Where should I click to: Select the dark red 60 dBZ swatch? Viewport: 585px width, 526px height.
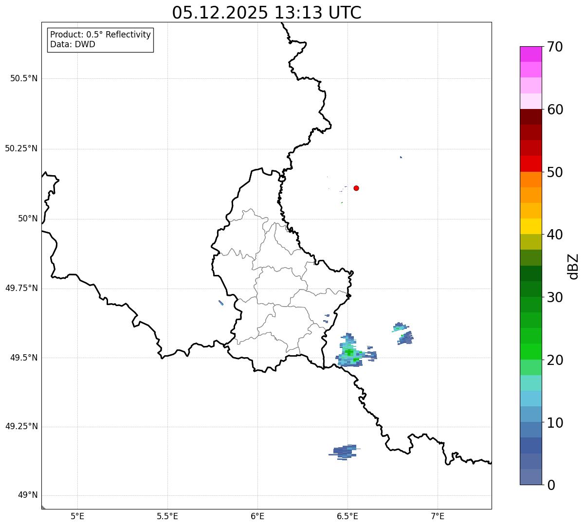point(530,117)
